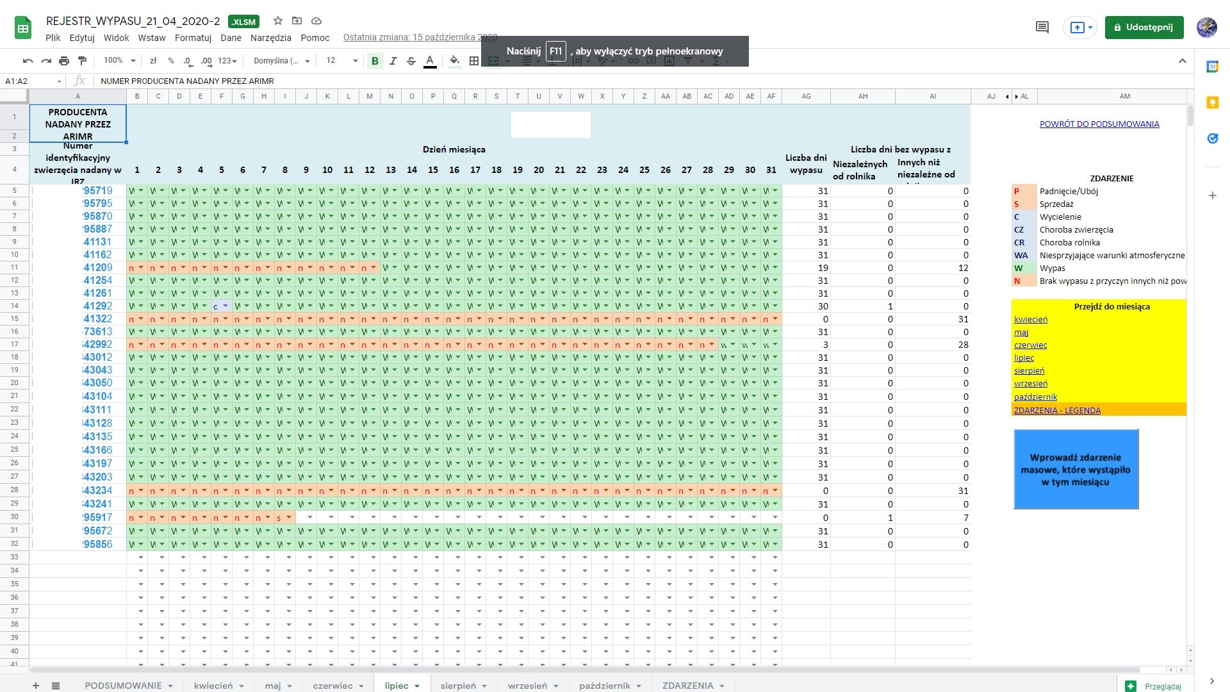Toggle strikethrough formatting
The height and width of the screenshot is (692, 1230).
tap(411, 61)
